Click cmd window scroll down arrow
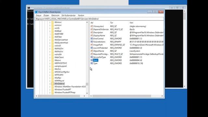Viewport: 208px width, 117px height. click(x=184, y=86)
